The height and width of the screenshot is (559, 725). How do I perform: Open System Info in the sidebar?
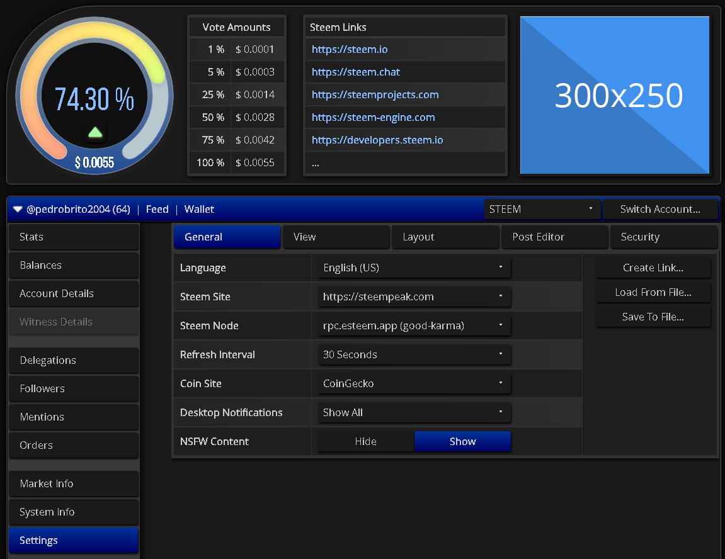[x=74, y=512]
